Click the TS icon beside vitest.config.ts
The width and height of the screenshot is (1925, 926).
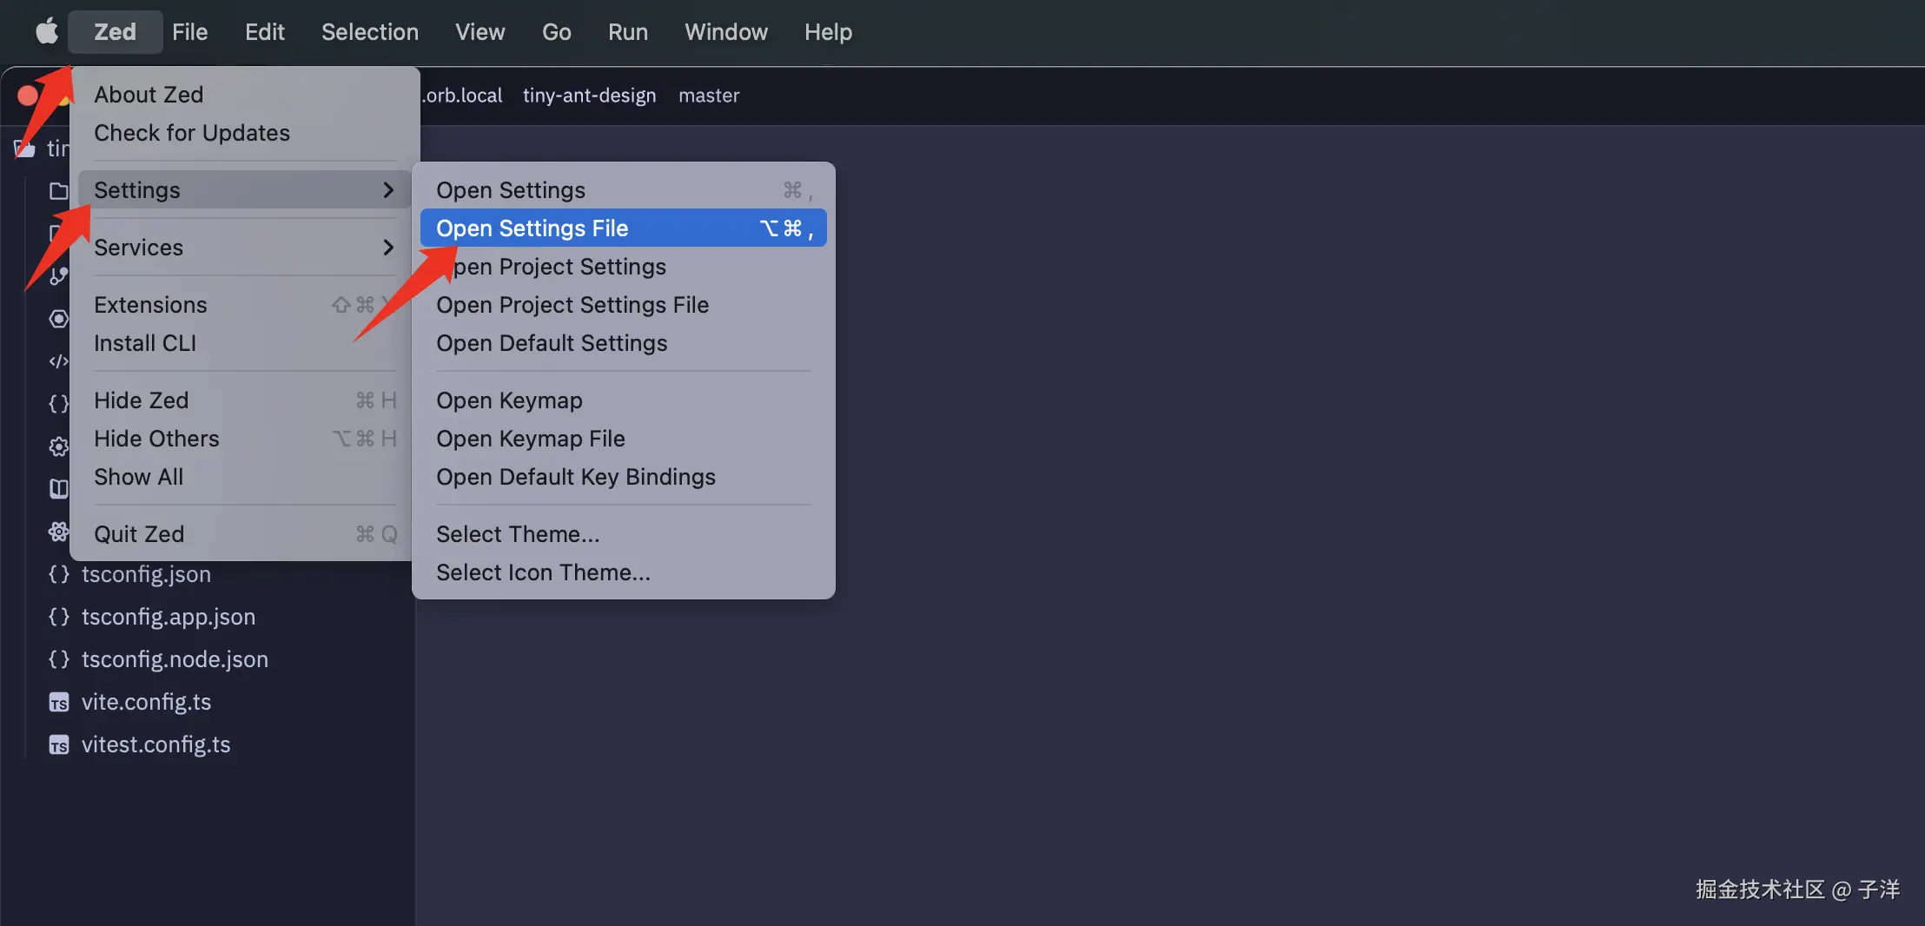[58, 745]
